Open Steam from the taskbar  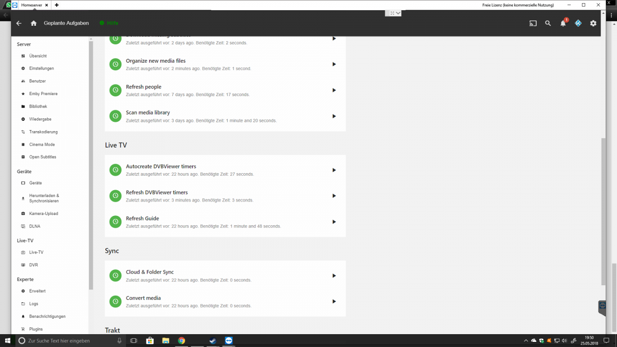tap(212, 341)
